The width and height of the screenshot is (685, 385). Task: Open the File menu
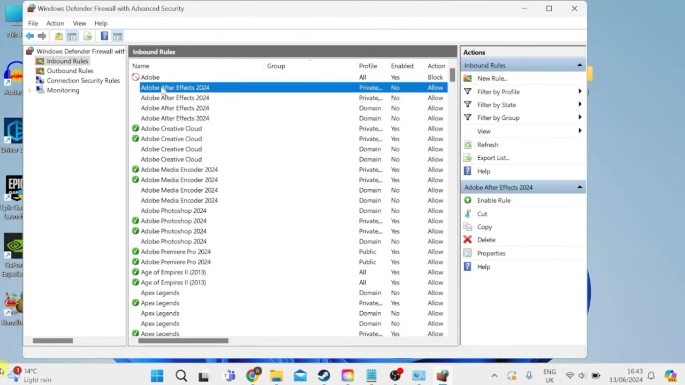point(33,24)
